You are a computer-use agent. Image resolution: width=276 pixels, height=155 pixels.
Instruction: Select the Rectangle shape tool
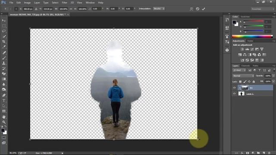tap(4, 111)
